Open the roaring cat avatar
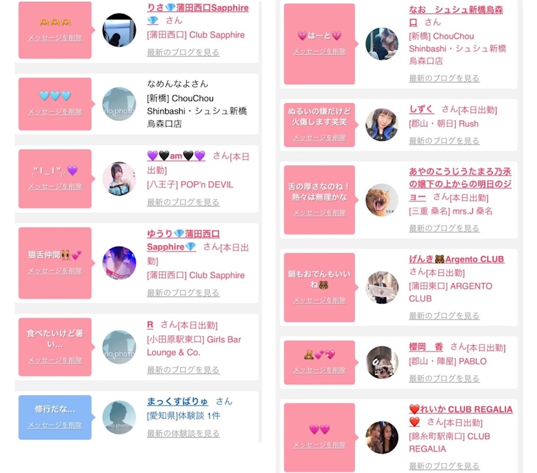 [x=382, y=199]
